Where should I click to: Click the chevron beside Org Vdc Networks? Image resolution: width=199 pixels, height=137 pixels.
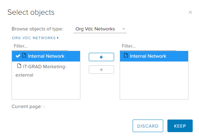click(124, 29)
